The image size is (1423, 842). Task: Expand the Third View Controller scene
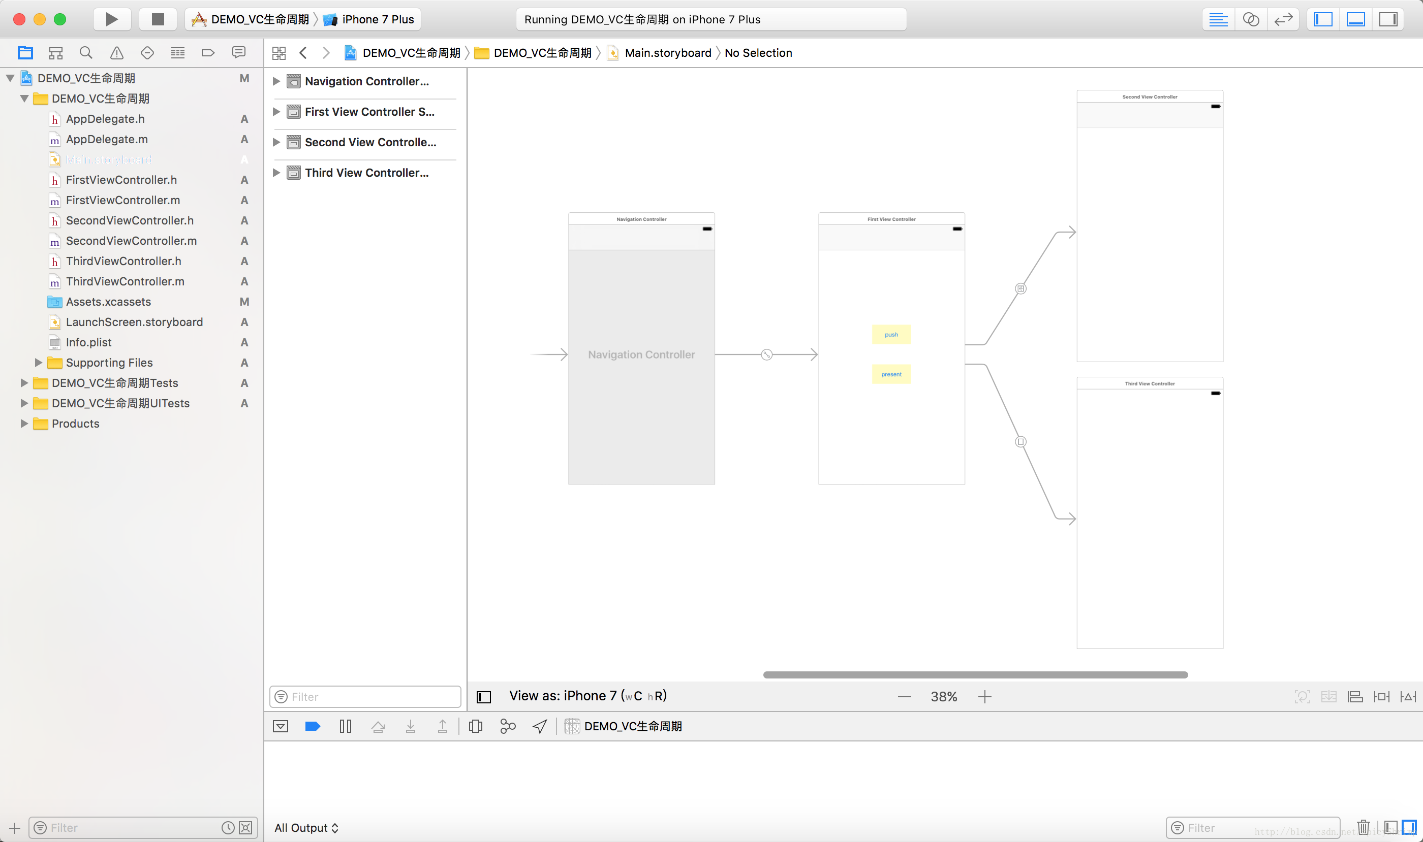click(x=276, y=173)
